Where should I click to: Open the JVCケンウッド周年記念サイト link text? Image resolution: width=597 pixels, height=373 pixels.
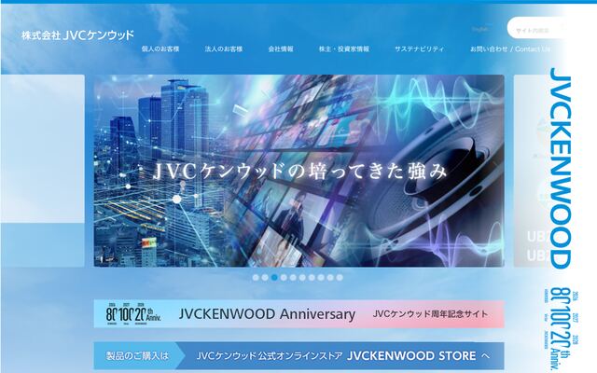(430, 314)
